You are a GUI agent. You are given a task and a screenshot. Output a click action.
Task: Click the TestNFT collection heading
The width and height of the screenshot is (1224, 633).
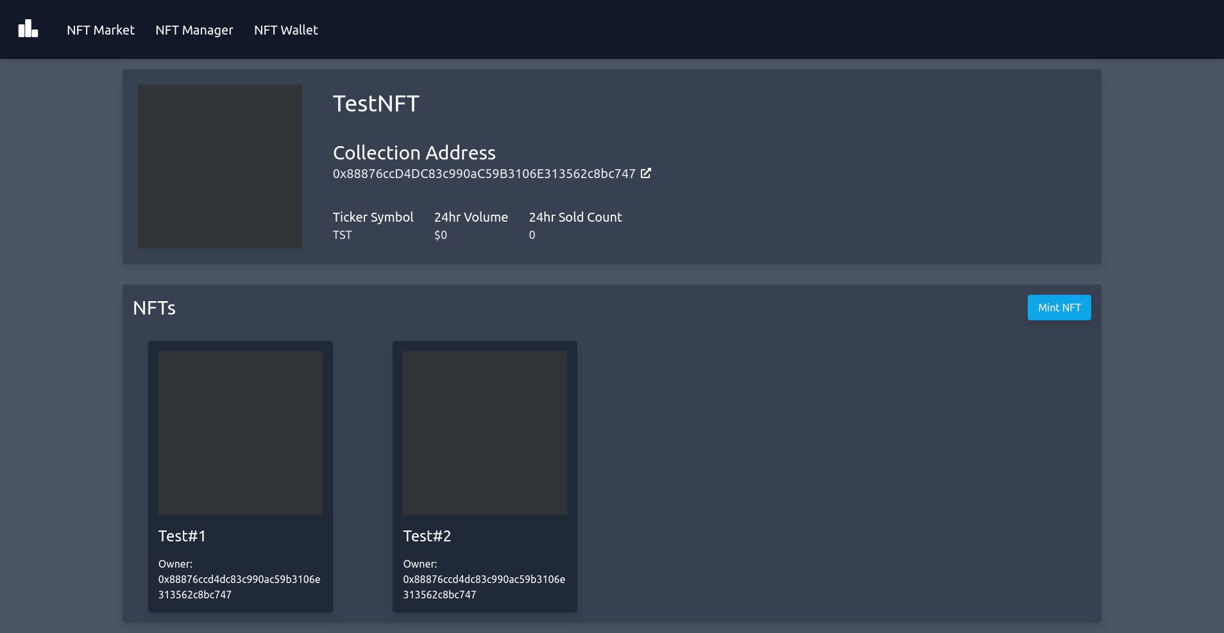376,104
